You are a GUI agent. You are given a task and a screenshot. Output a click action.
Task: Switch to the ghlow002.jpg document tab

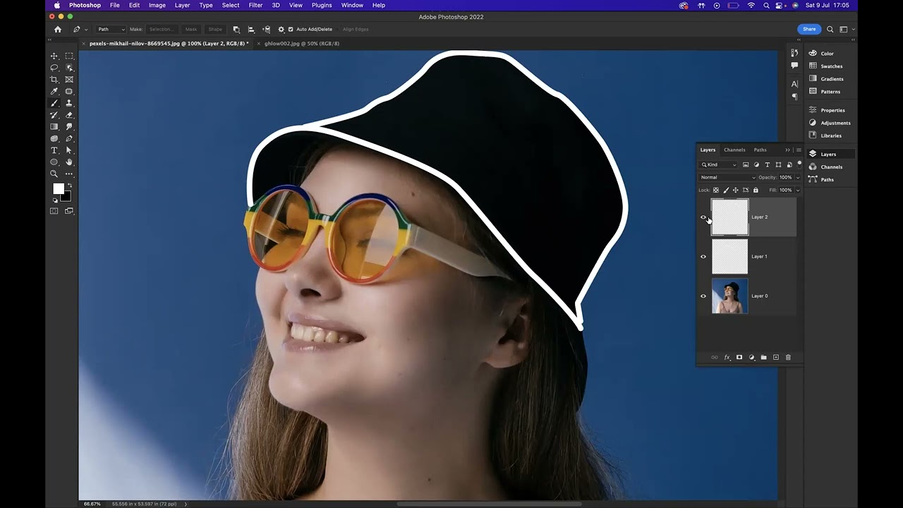click(x=302, y=43)
